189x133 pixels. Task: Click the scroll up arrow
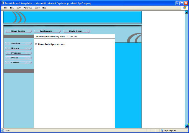pyautogui.click(x=186, y=12)
